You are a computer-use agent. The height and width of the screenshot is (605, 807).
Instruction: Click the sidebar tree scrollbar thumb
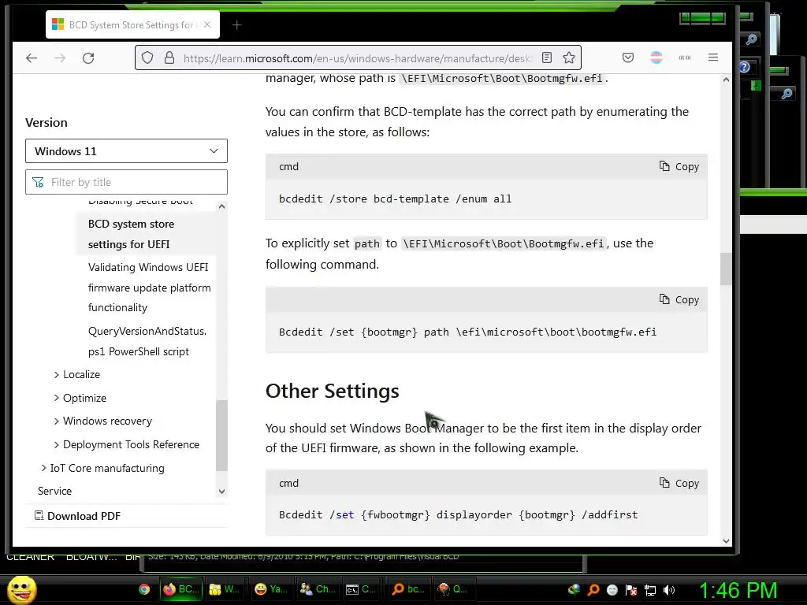tap(221, 435)
